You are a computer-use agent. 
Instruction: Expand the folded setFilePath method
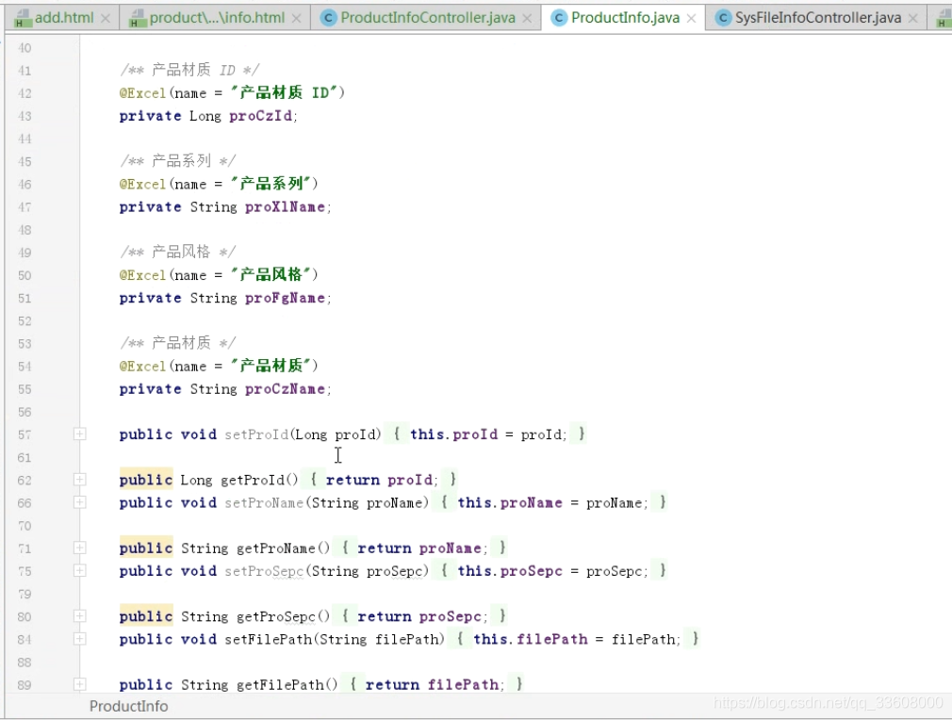pos(79,639)
